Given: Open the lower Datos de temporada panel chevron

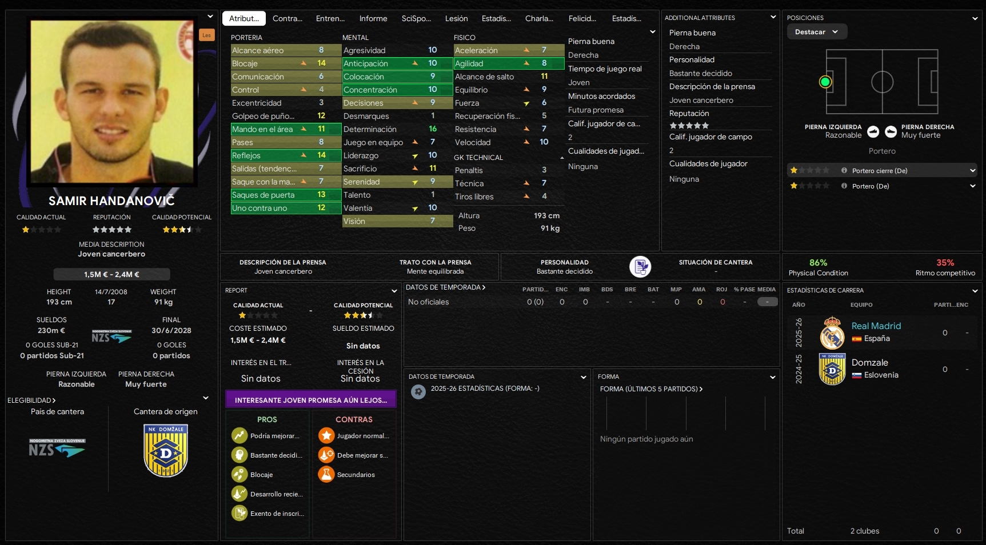Looking at the screenshot, I should coord(584,377).
